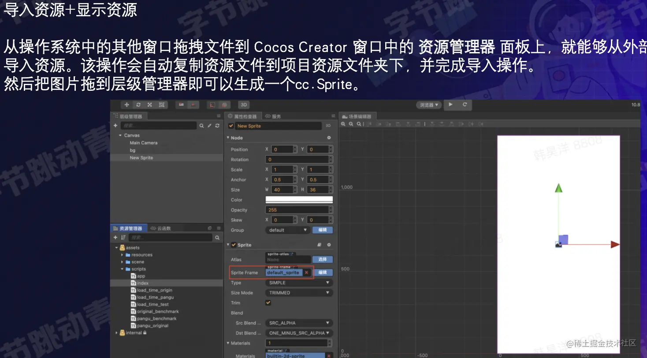647x358 pixels.
Task: Open the hierarchy panel menu icon
Action: 219,116
